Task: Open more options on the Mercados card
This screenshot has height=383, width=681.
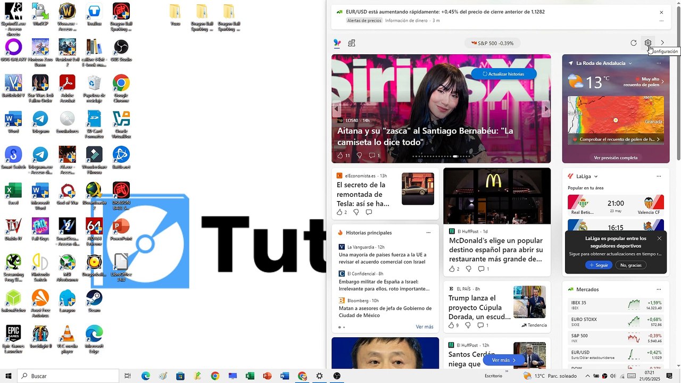Action: [659, 289]
